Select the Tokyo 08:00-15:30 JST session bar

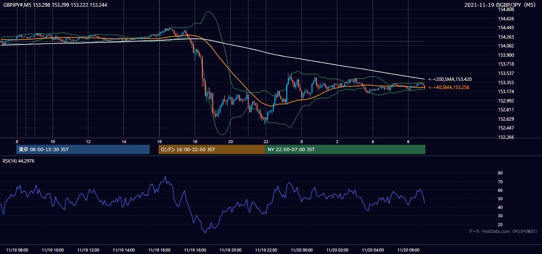[x=83, y=149]
